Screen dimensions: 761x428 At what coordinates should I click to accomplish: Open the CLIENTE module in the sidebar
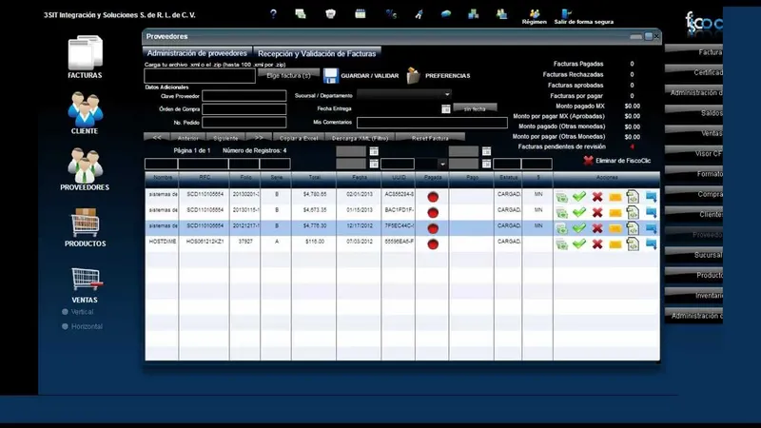(85, 113)
